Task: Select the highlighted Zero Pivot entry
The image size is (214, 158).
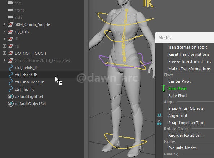Action: point(177,89)
